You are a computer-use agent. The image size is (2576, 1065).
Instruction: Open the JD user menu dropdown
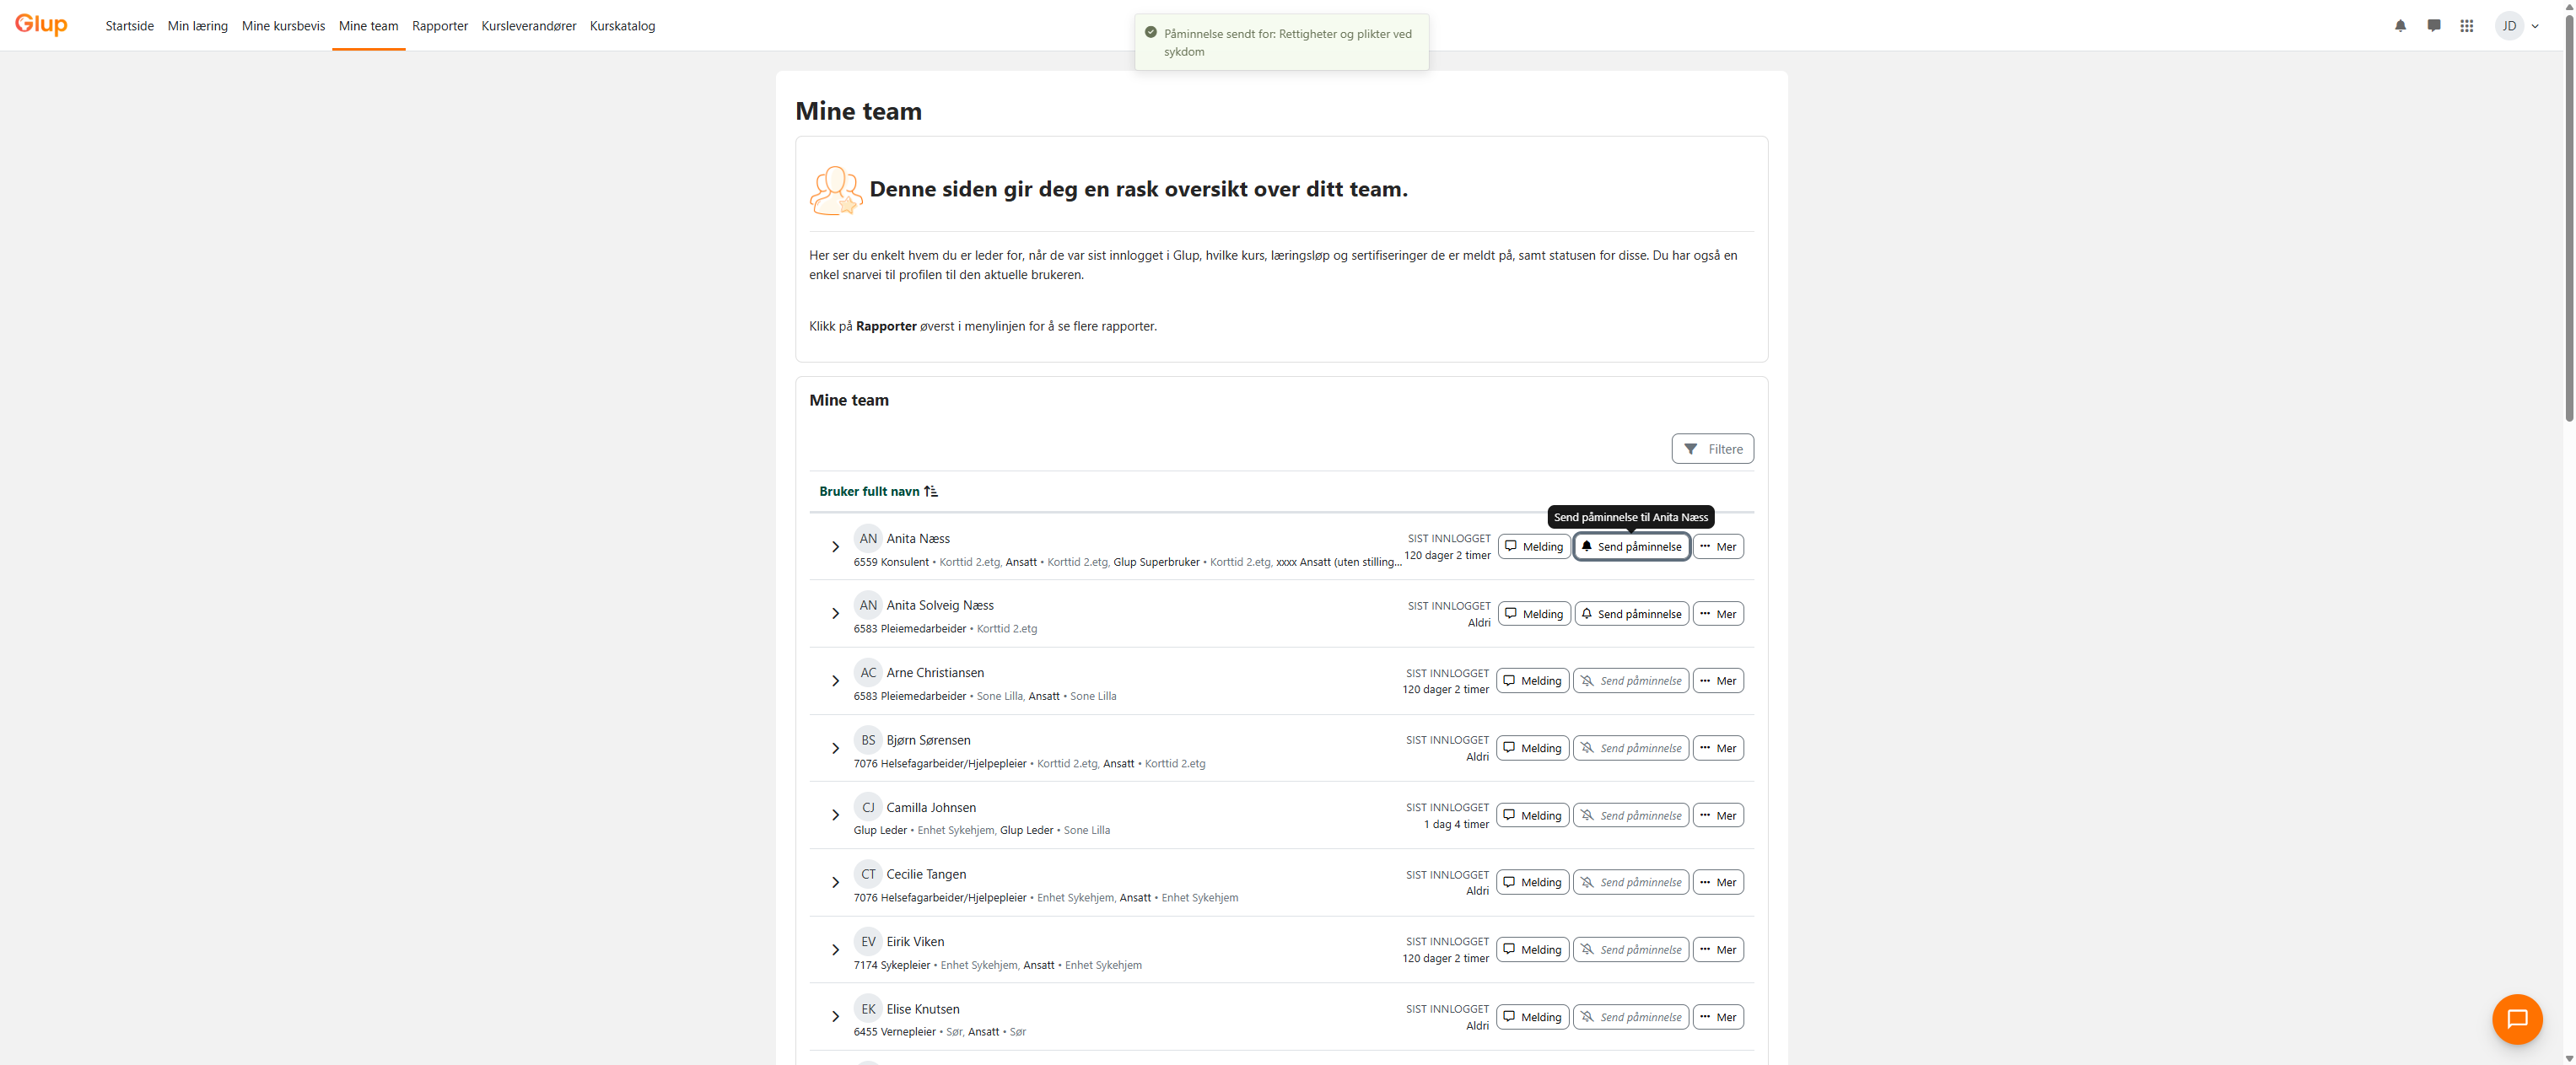[x=2518, y=26]
